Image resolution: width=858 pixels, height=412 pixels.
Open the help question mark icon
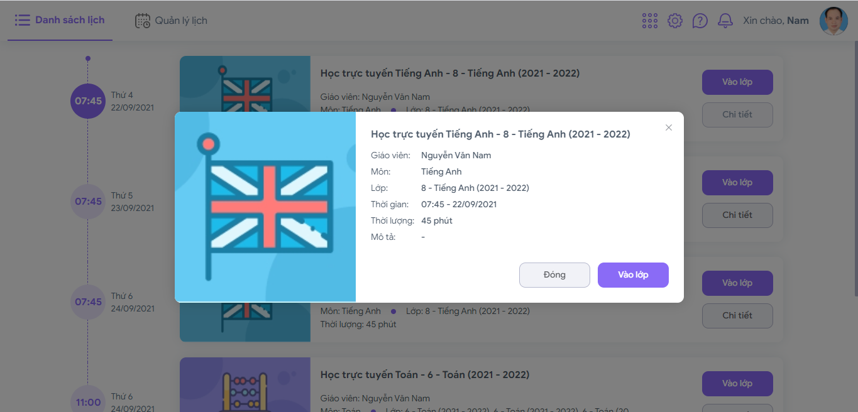pyautogui.click(x=700, y=21)
